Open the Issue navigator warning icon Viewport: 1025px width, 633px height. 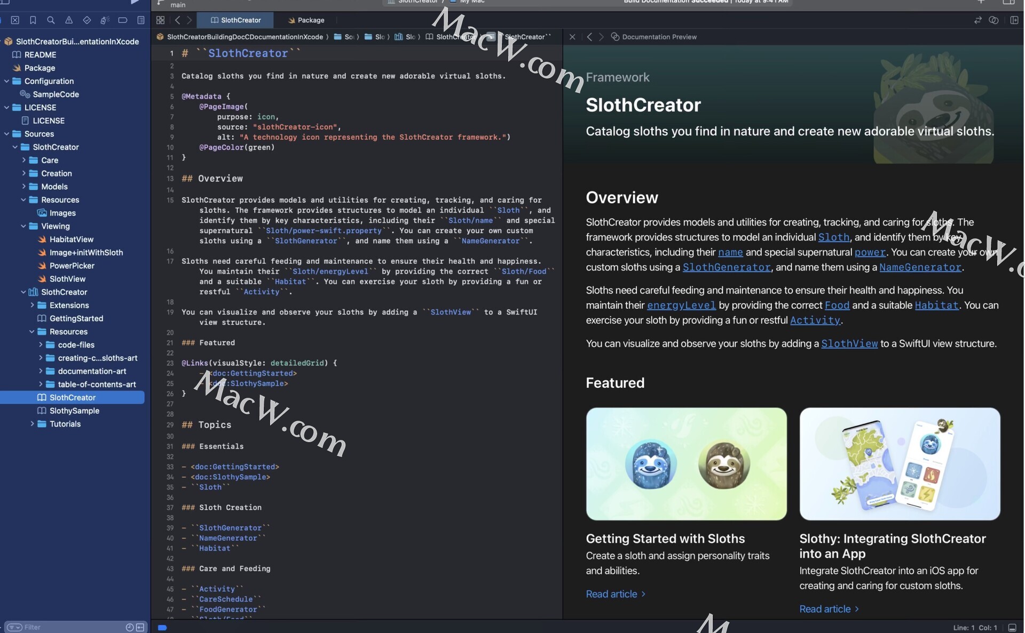(69, 20)
